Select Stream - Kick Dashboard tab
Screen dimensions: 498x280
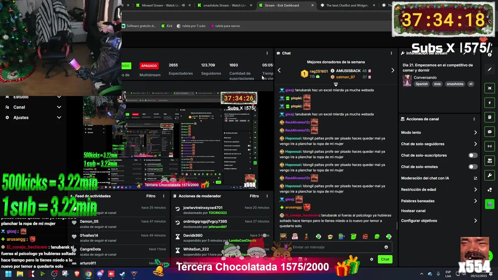click(286, 5)
